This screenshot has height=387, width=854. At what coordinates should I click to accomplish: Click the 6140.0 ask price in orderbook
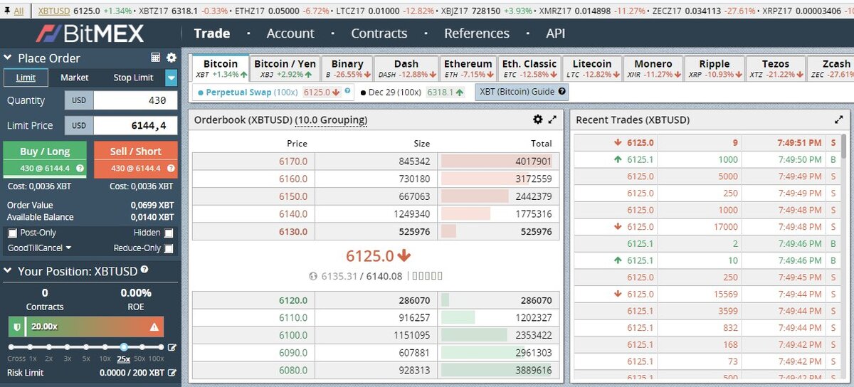pyautogui.click(x=292, y=213)
